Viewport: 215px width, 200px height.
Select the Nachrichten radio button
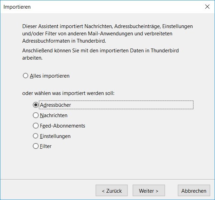coord(35,115)
